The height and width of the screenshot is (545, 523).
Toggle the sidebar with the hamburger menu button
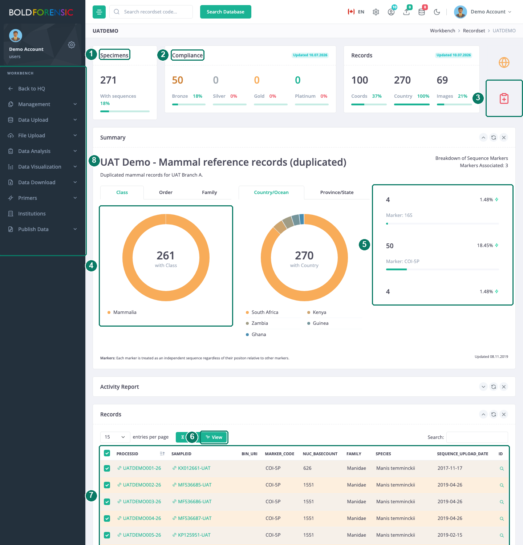99,12
